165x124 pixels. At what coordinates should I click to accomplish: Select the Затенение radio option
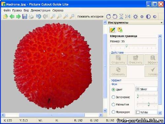[x=113, y=97]
